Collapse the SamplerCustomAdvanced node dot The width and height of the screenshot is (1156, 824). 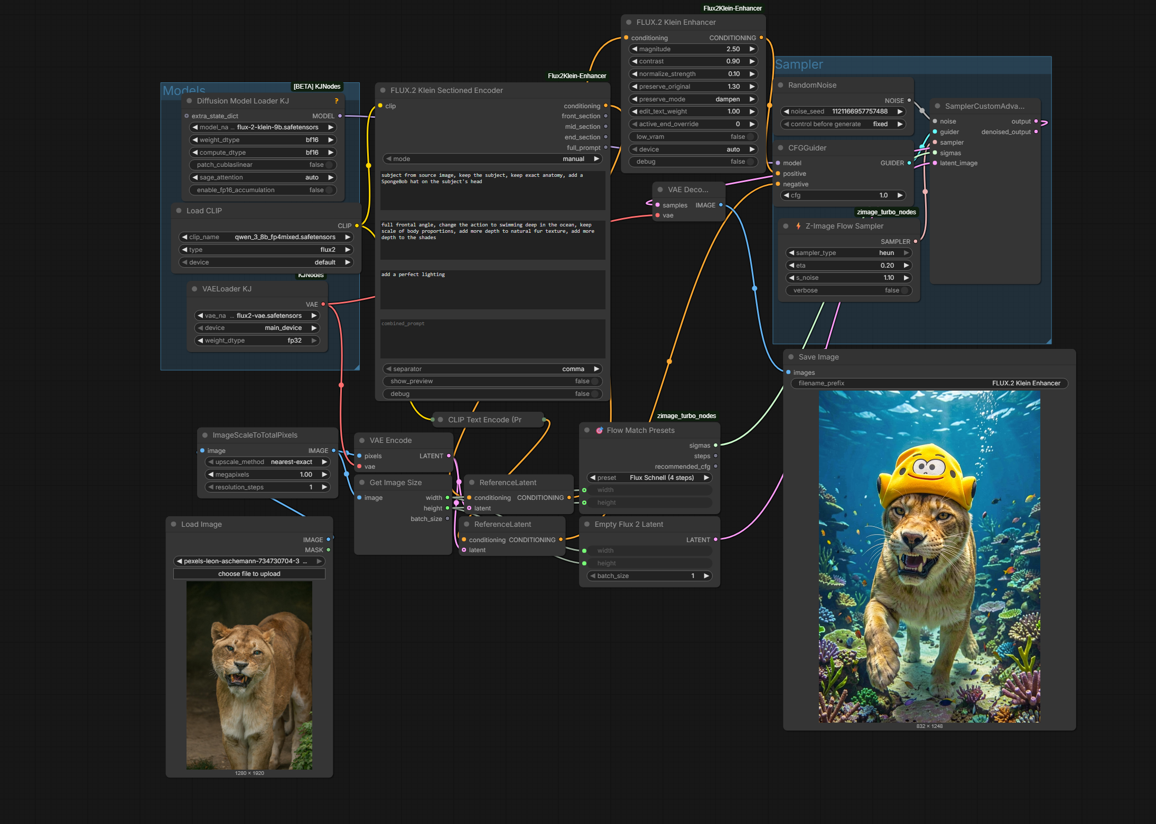point(937,106)
